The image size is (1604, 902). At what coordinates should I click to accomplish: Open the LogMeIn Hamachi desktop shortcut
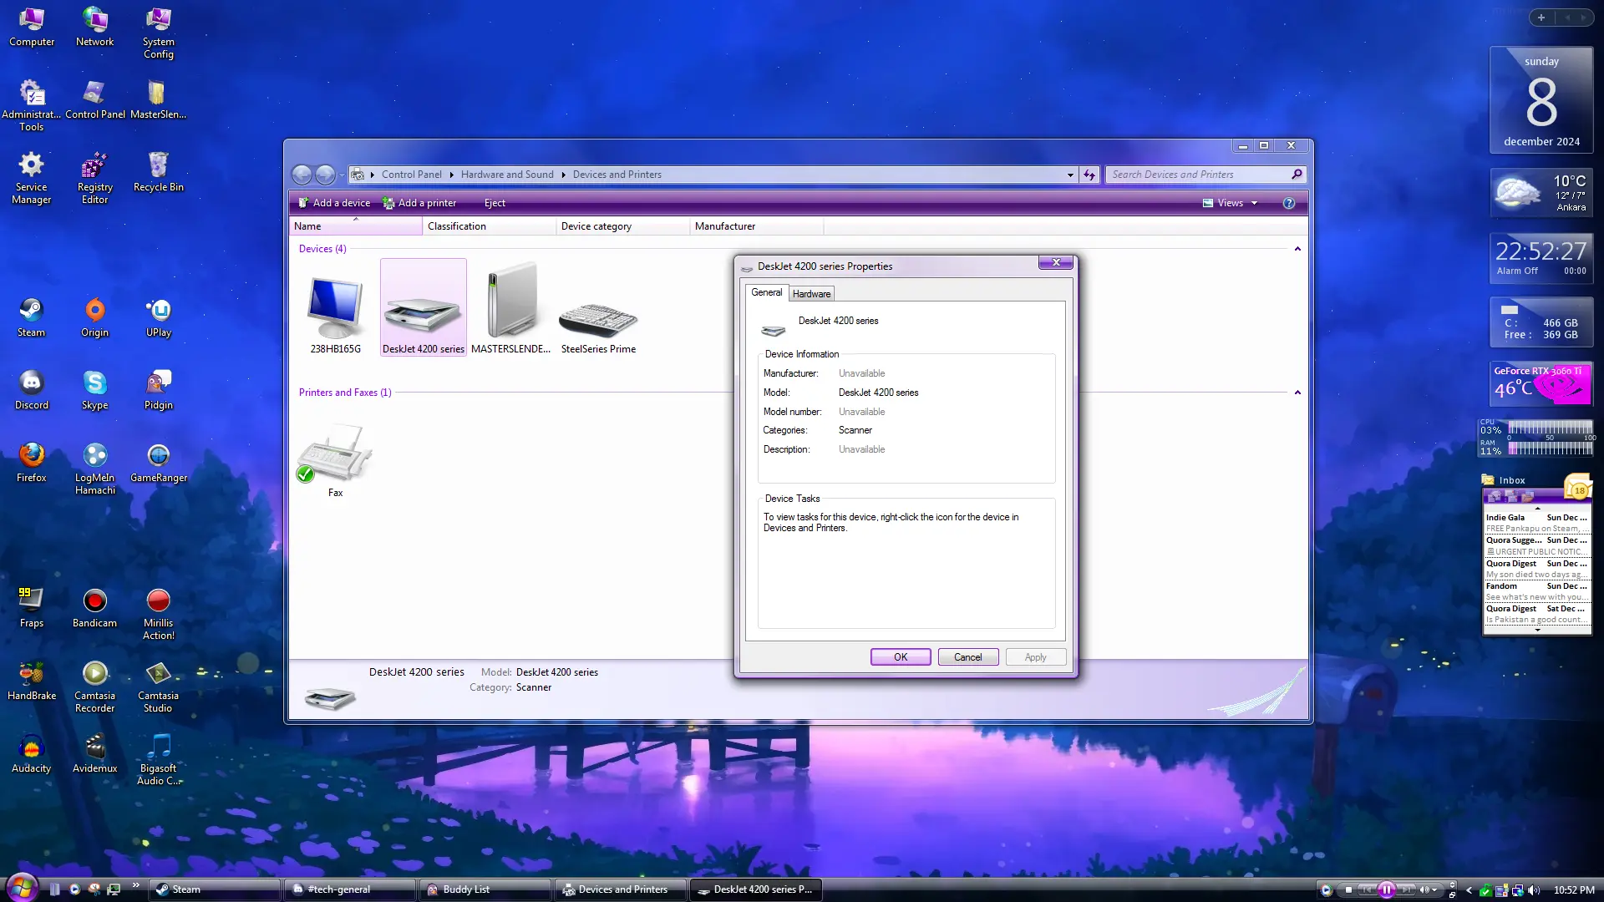95,469
